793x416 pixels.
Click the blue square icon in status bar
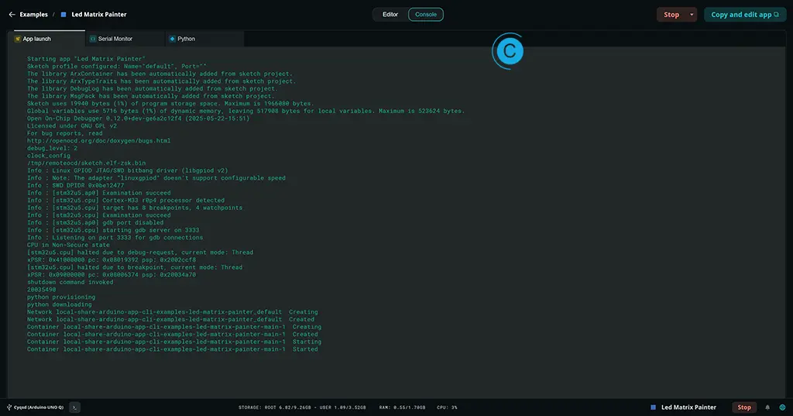tap(653, 407)
